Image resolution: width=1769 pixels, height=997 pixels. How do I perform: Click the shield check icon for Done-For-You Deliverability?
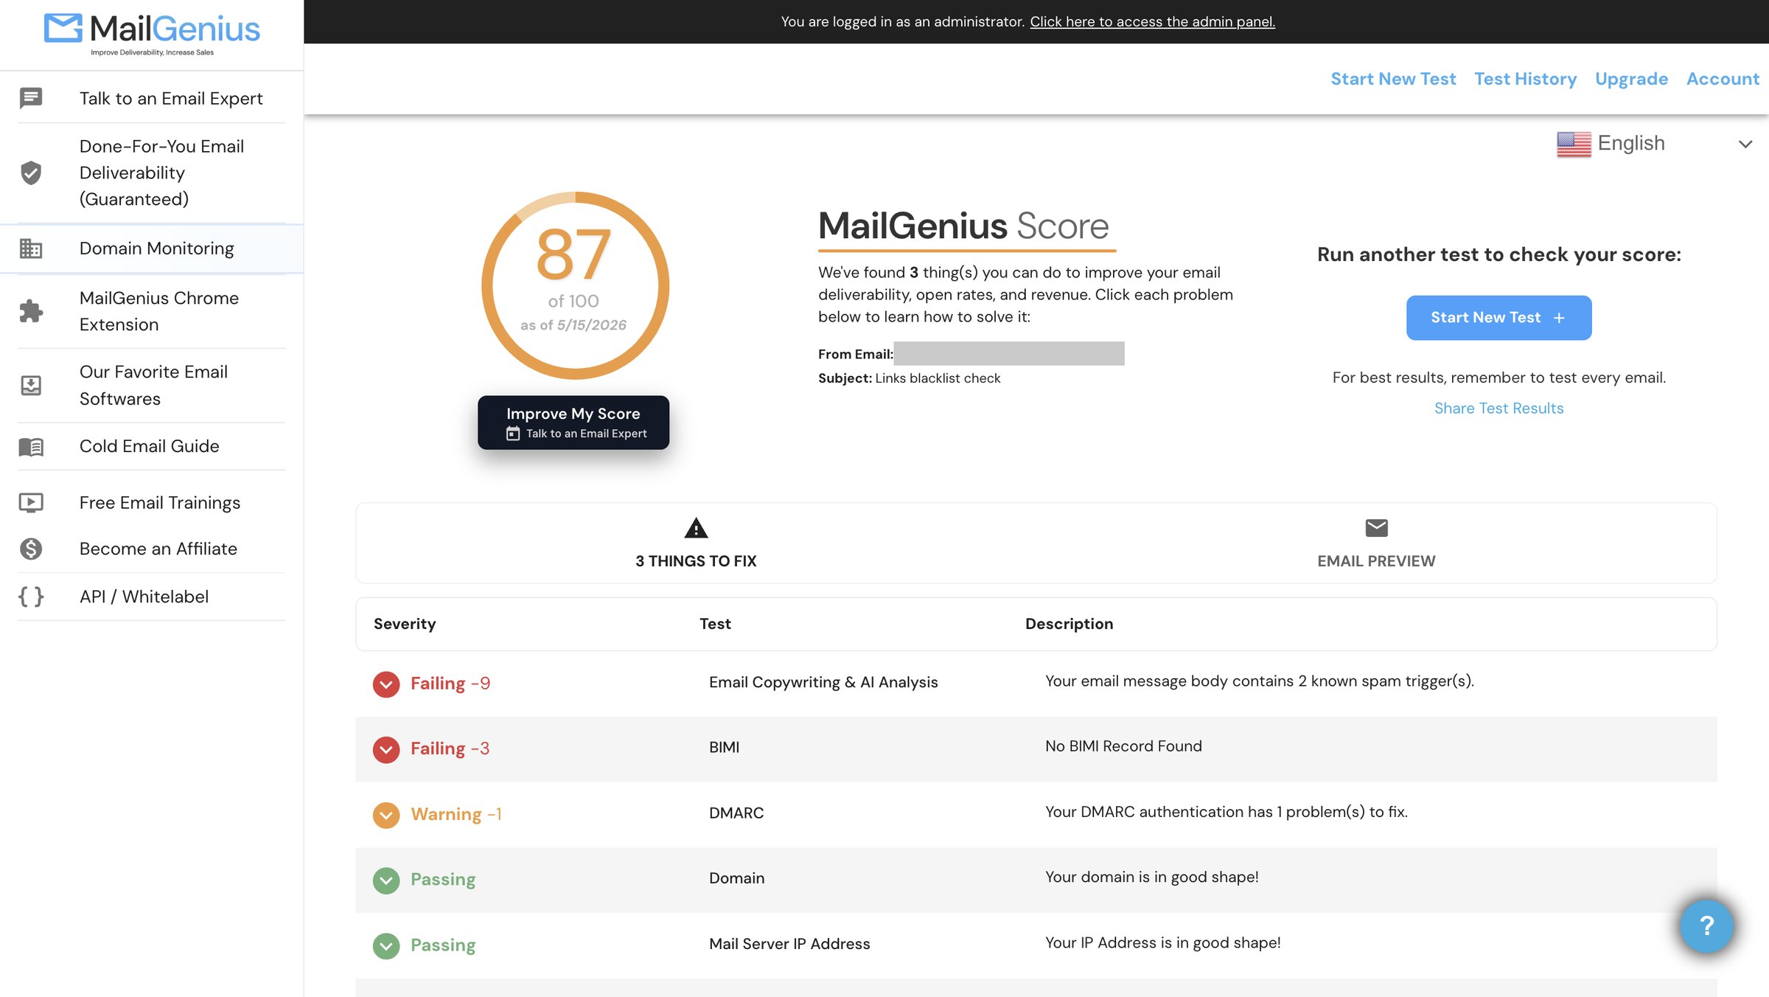[31, 173]
